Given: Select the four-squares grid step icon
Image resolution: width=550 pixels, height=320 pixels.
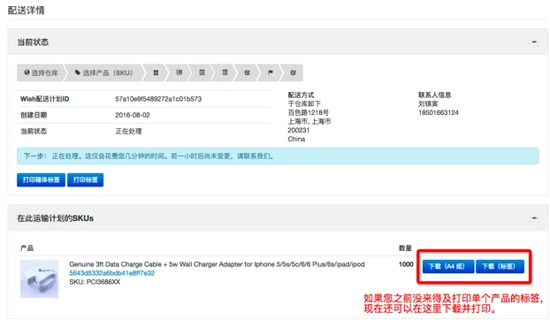Looking at the screenshot, I should (x=156, y=72).
